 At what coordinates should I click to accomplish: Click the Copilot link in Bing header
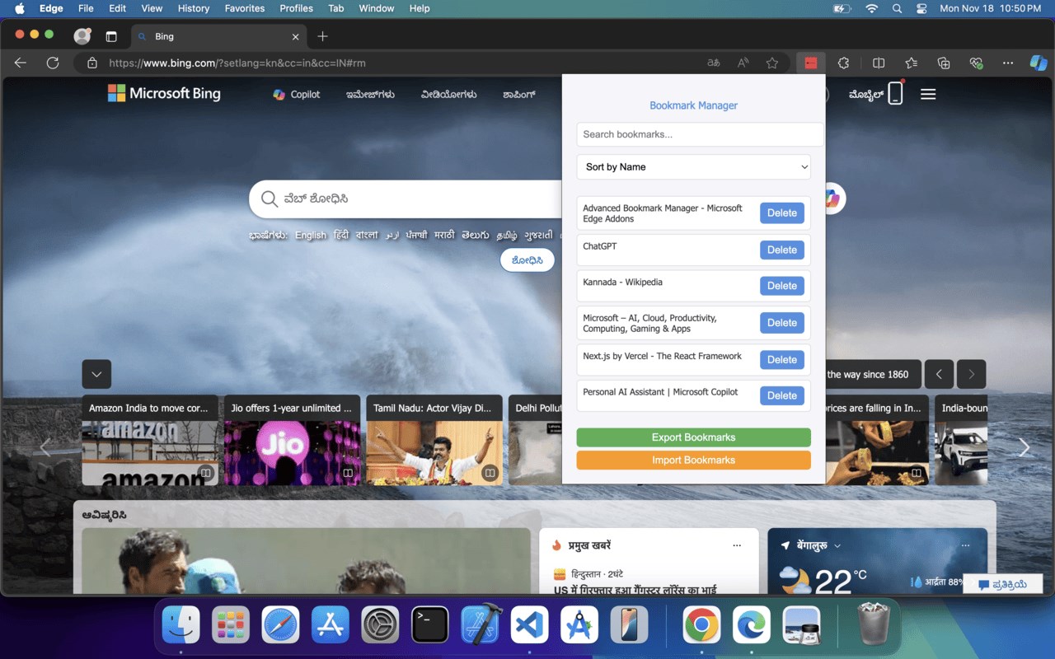click(297, 94)
